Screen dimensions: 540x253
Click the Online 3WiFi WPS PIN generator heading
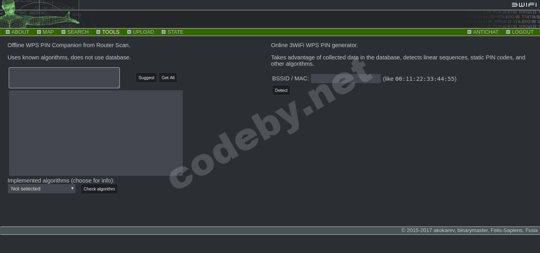(x=315, y=45)
